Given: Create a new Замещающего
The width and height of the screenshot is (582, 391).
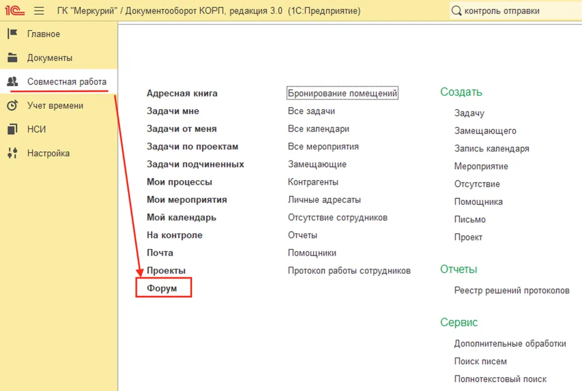Looking at the screenshot, I should pos(485,131).
